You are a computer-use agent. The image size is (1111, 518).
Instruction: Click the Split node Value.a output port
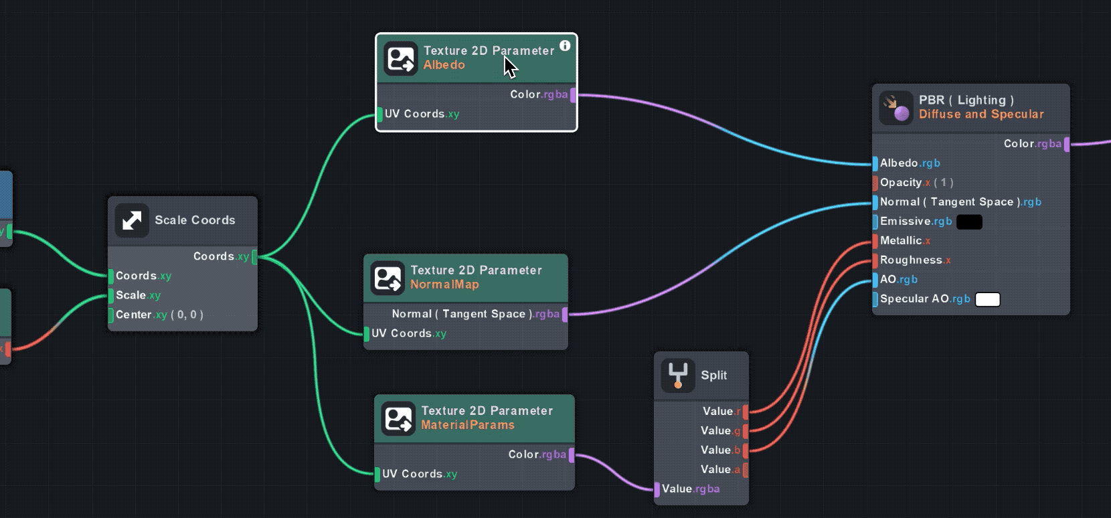coord(745,470)
